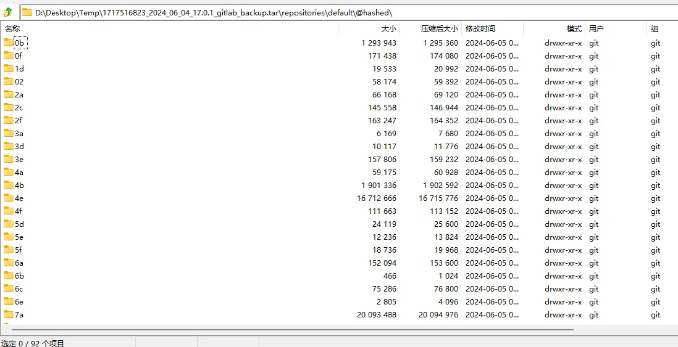Sort by the 名称 column header
The height and width of the screenshot is (347, 678).
pos(12,29)
